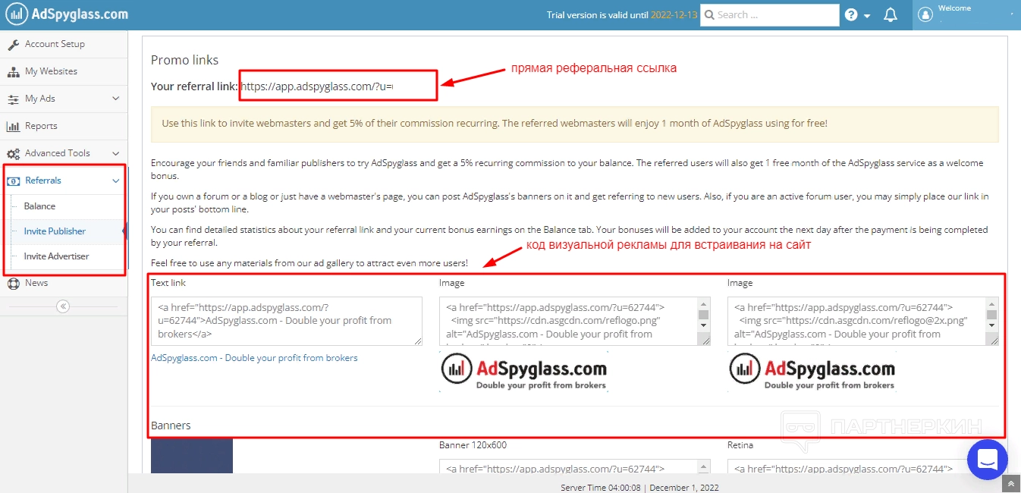Focus the top Search field
The width and height of the screenshot is (1021, 493).
pyautogui.click(x=770, y=15)
